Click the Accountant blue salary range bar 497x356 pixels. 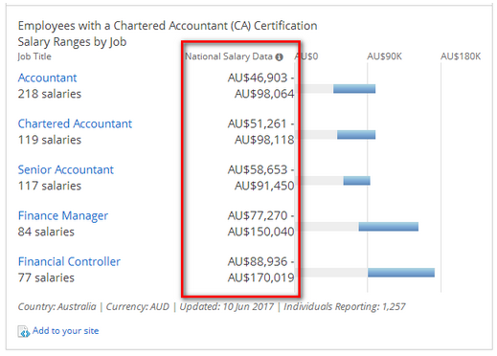tap(354, 89)
